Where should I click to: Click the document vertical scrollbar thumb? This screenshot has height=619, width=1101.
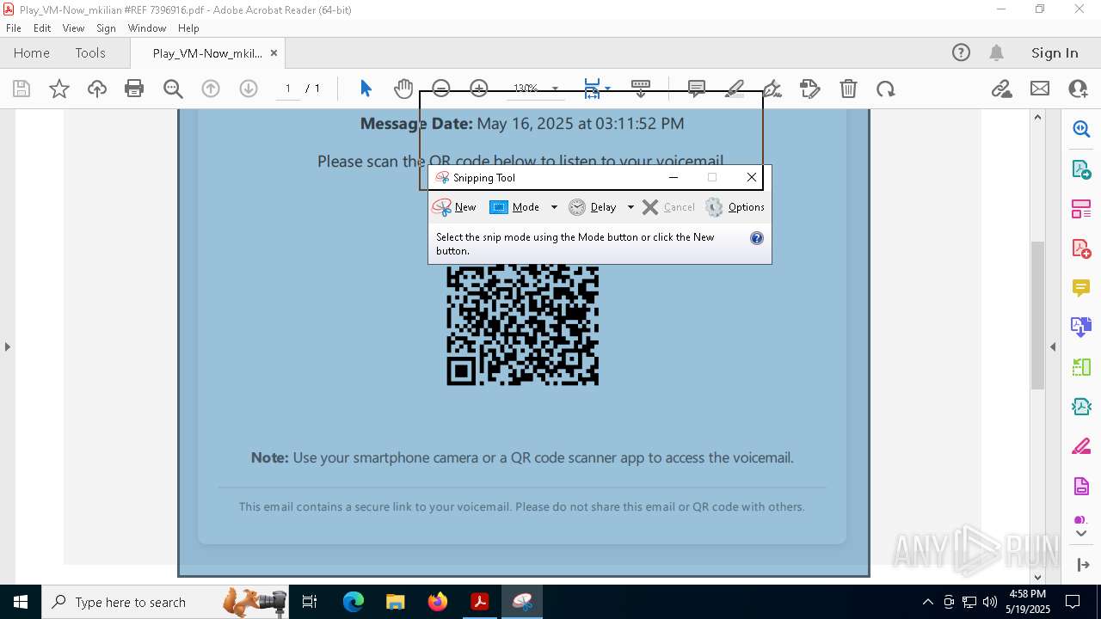coord(1037,316)
